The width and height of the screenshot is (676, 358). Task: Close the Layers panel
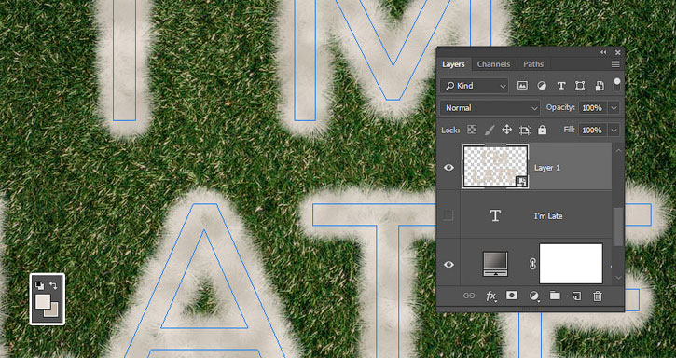tap(618, 52)
